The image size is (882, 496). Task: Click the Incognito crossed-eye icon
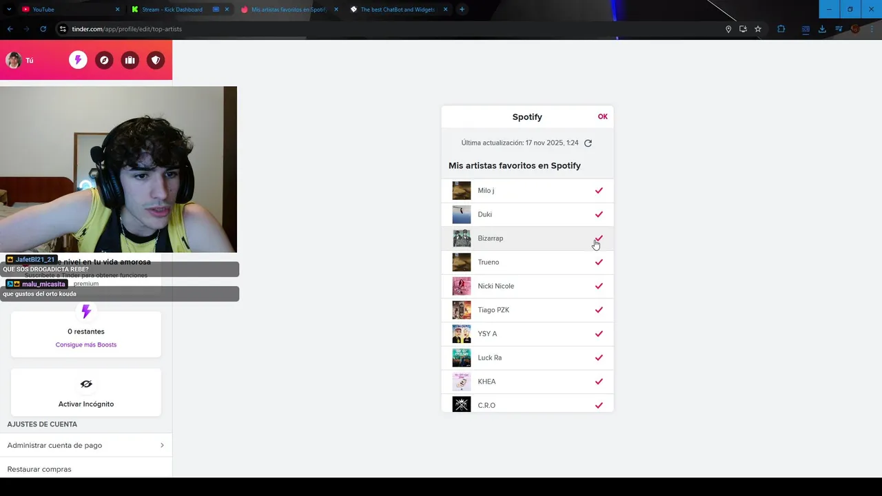86,384
